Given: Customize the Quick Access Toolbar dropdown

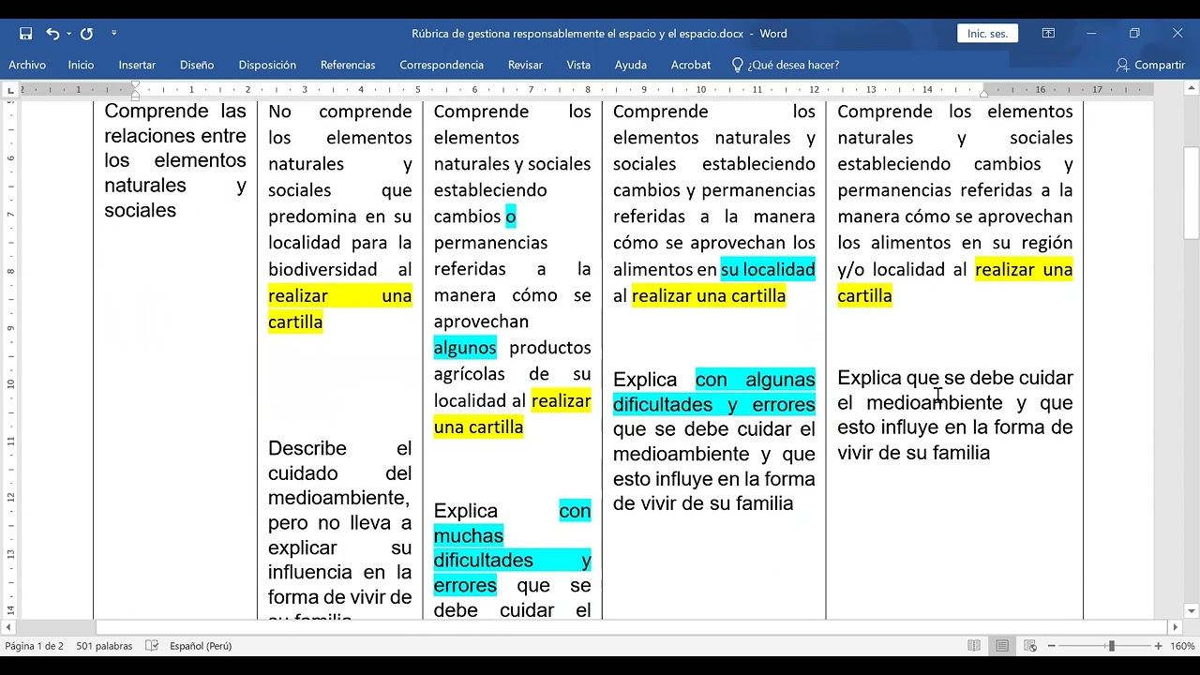Looking at the screenshot, I should (113, 34).
